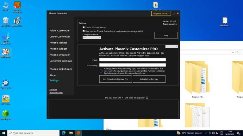Open the Change display size dropdown
Image resolution: width=243 pixels, height=136 pixels.
(x=91, y=38)
